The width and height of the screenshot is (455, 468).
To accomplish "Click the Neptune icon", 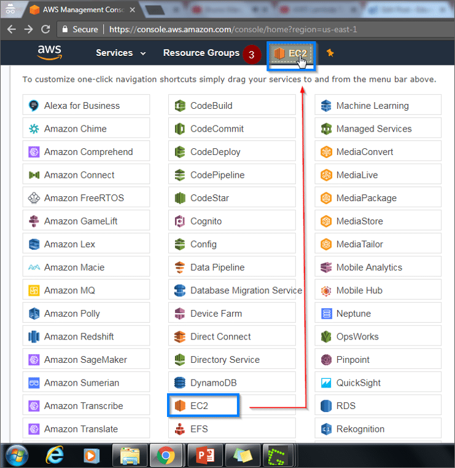I will [x=326, y=314].
